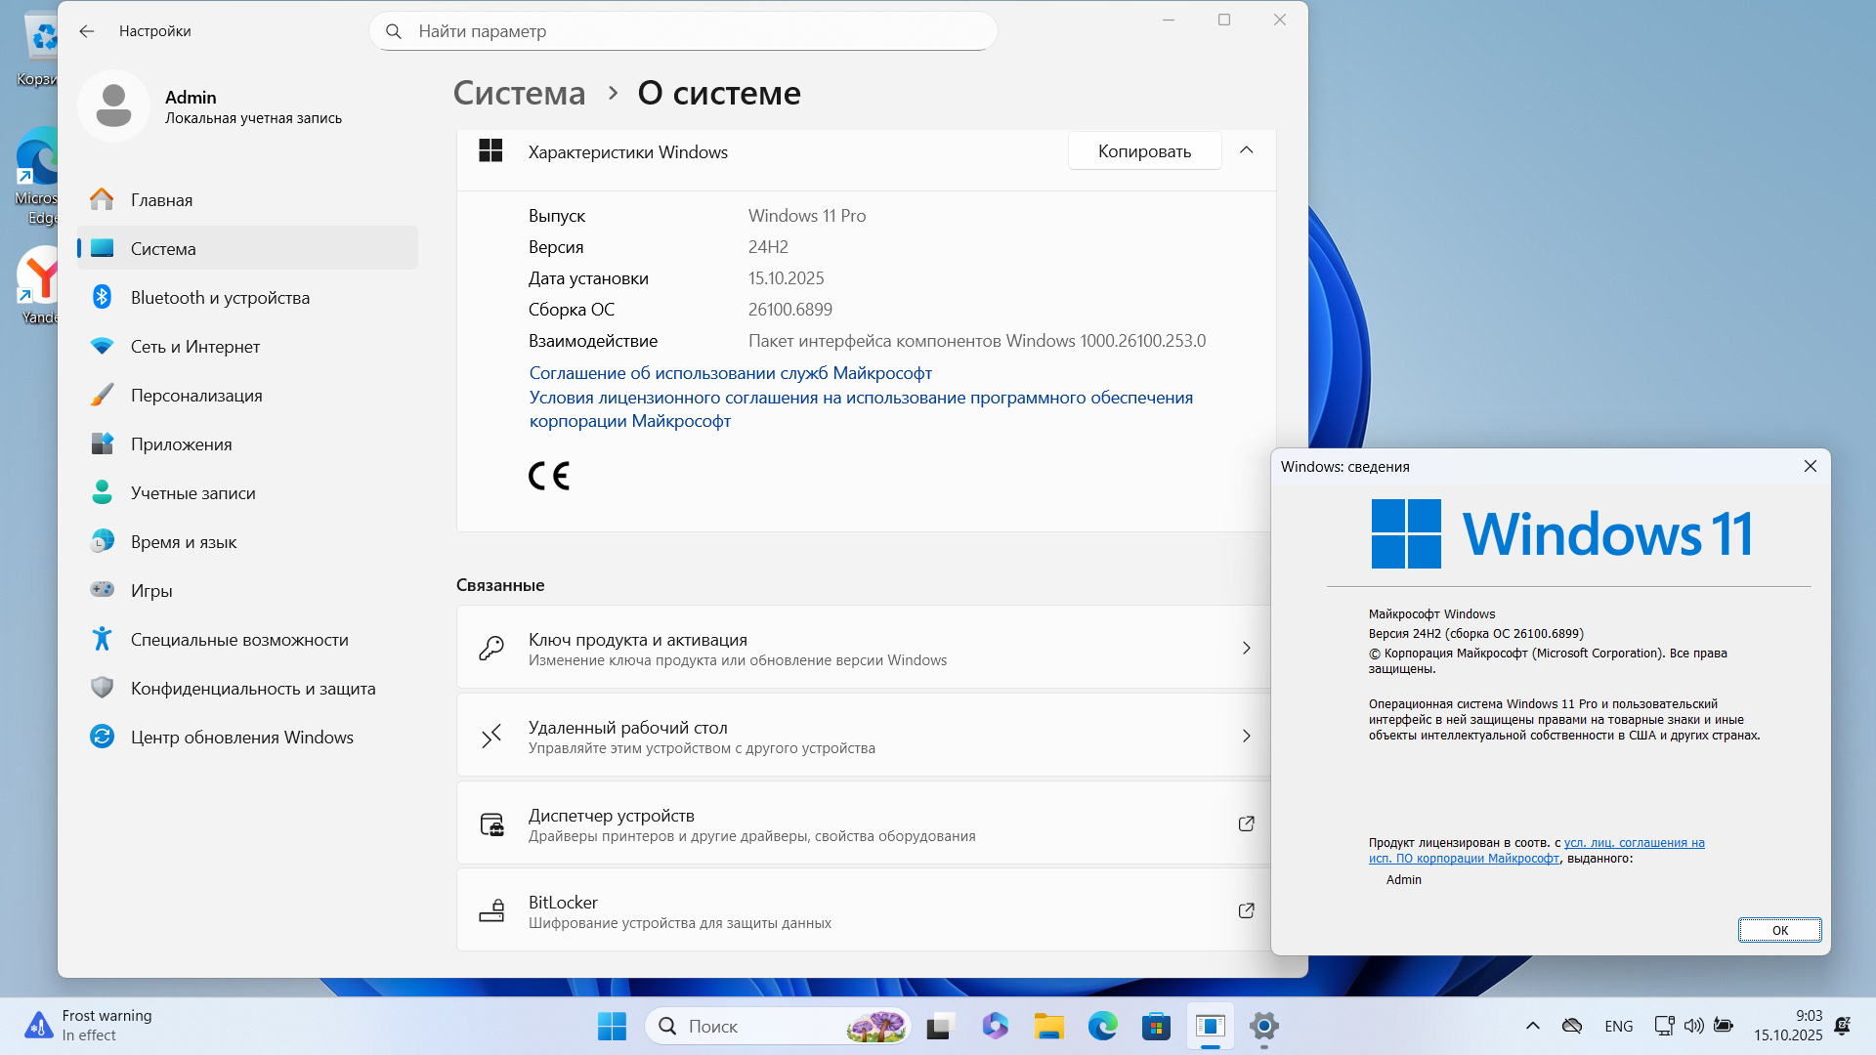The height and width of the screenshot is (1055, 1876).
Task: Show hidden system tray icons
Action: [x=1532, y=1026]
